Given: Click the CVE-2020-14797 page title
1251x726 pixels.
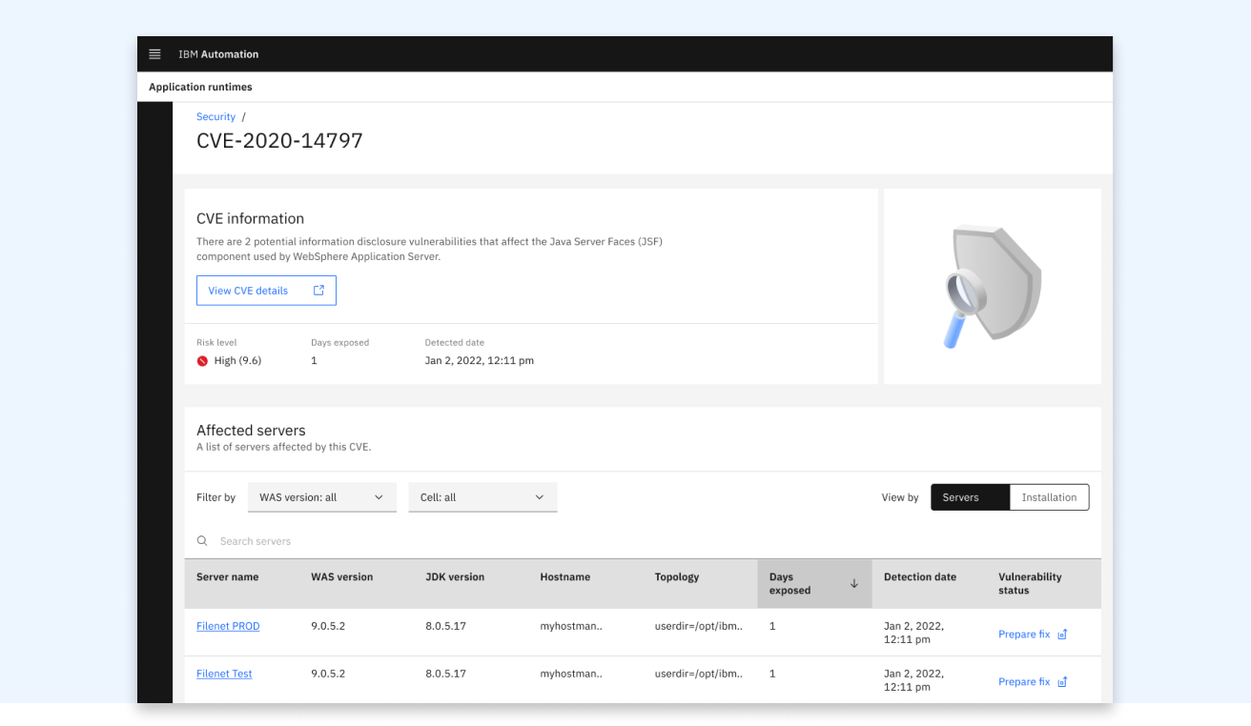Looking at the screenshot, I should point(279,141).
